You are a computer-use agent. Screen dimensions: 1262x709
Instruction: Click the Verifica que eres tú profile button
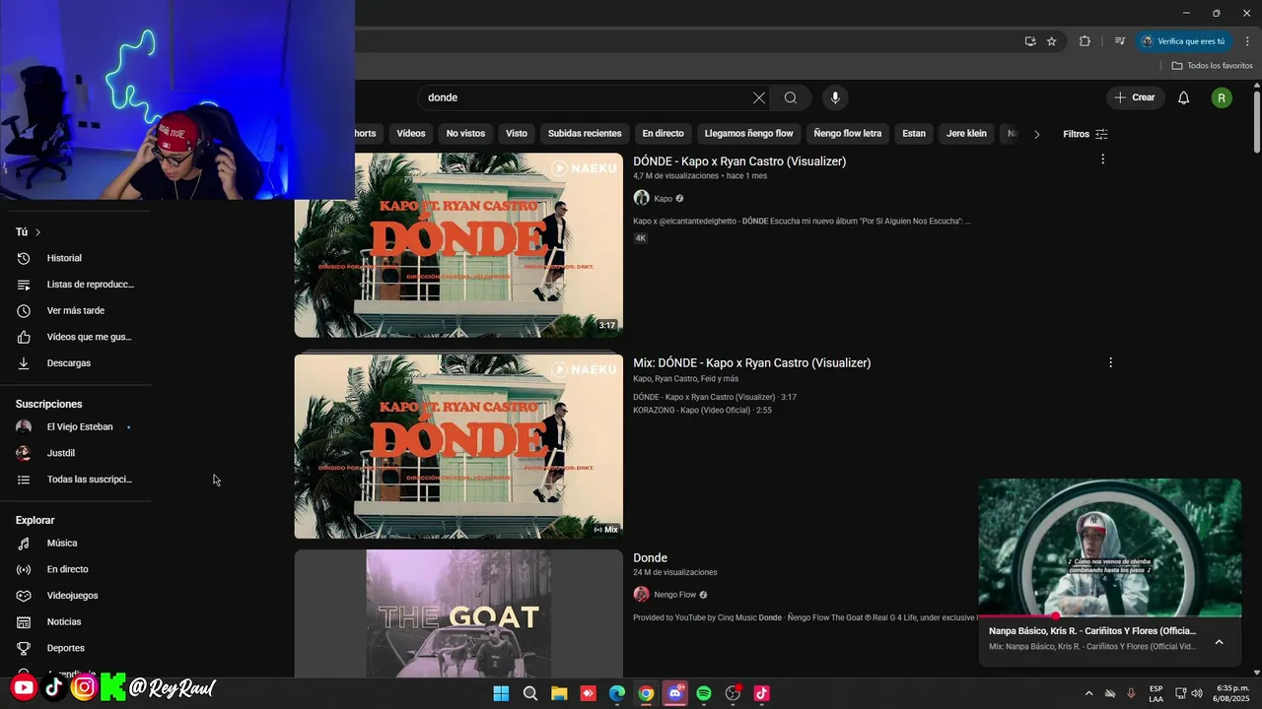pyautogui.click(x=1184, y=41)
